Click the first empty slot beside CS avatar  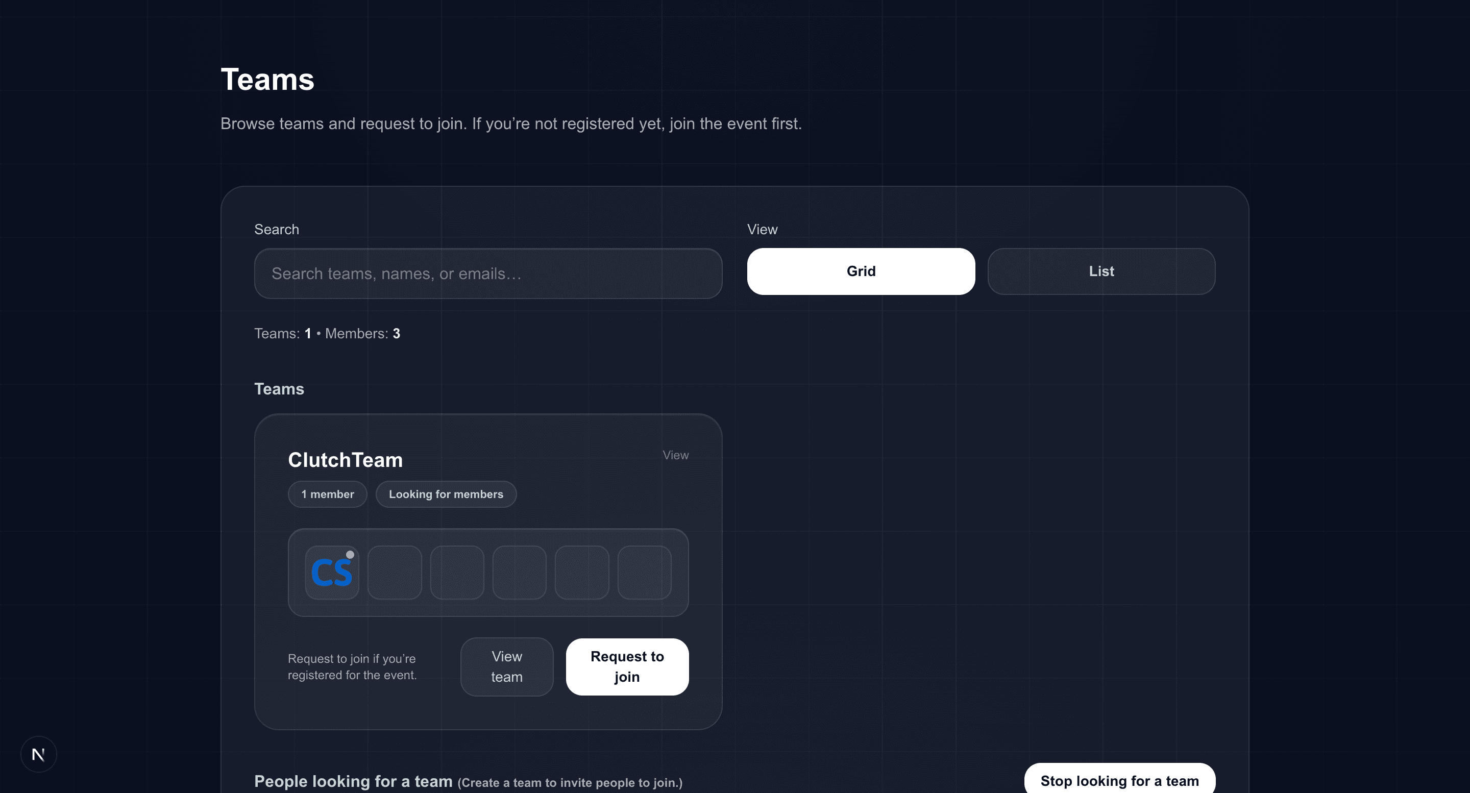[x=395, y=572]
